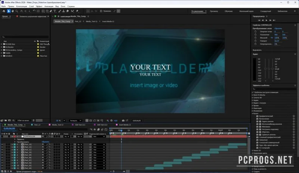The image size is (299, 173).
Task: Hide the Part_07 layer eye toggle
Action: (x=2, y=160)
